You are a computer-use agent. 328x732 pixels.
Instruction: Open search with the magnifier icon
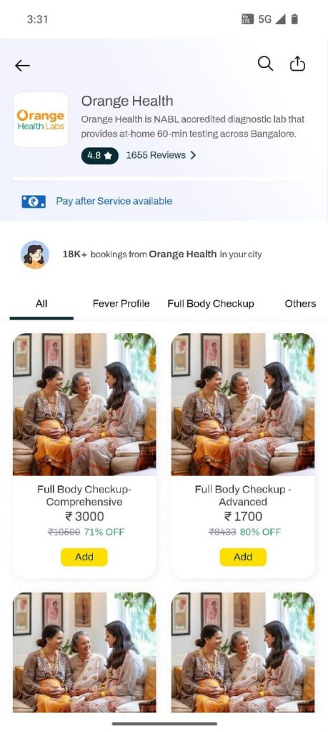point(266,64)
